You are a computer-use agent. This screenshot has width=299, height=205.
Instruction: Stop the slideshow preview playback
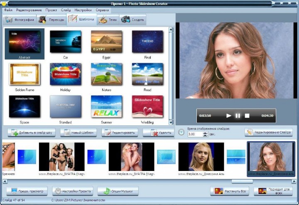click(247, 115)
